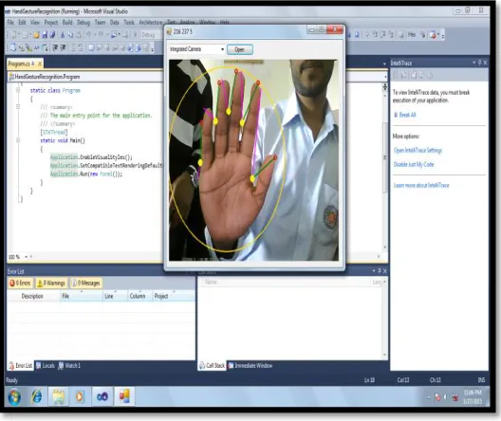Toggle the 0 Errors filter
The height and width of the screenshot is (421, 501).
click(20, 284)
